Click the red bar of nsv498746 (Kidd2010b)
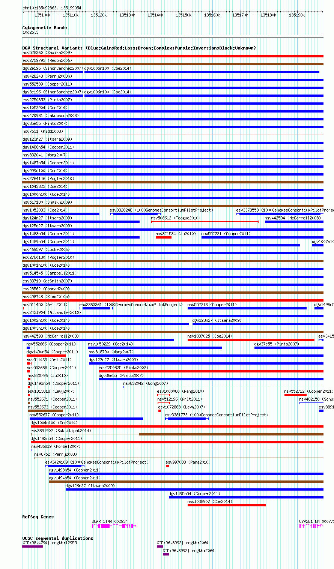Screen dimensions: 334x569 tap(173, 300)
